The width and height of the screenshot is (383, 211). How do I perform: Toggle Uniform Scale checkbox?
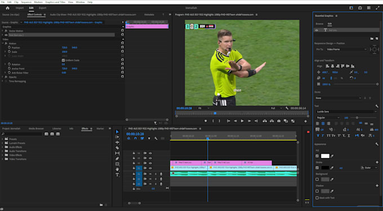(x=63, y=60)
